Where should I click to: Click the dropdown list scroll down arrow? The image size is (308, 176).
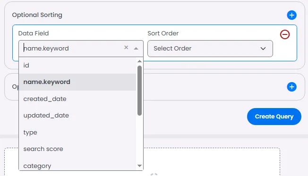[x=139, y=166]
